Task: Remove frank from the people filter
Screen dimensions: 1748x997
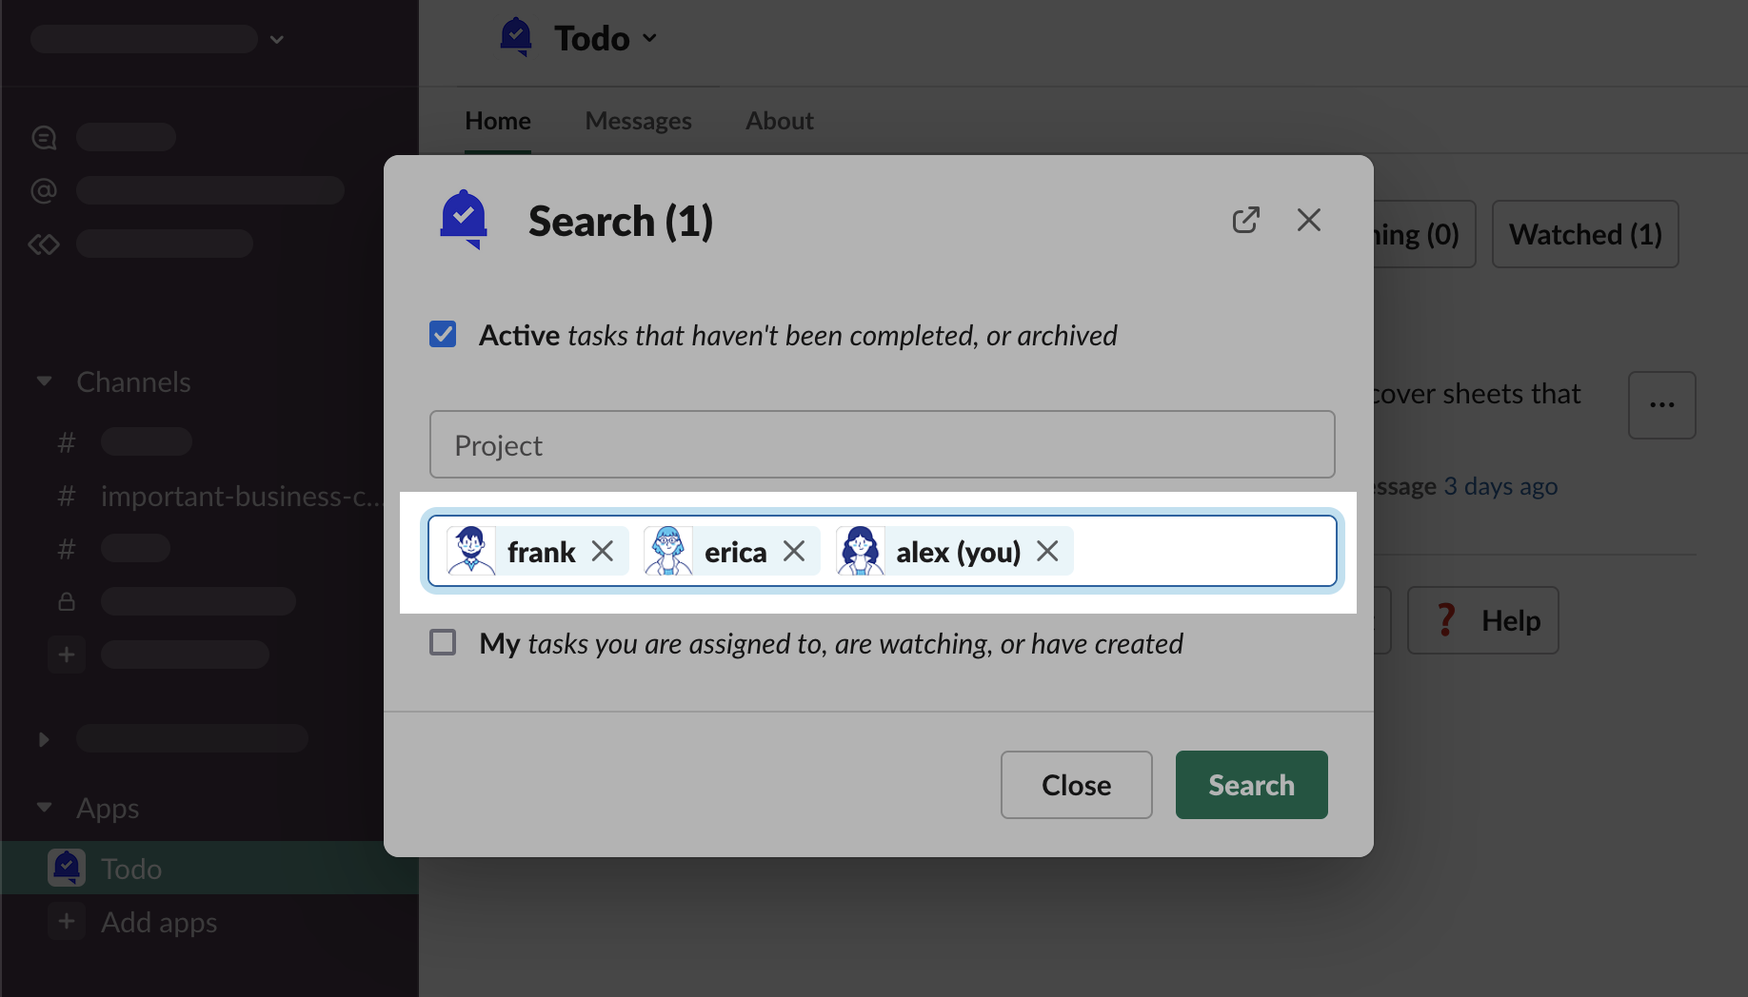Action: coord(603,552)
